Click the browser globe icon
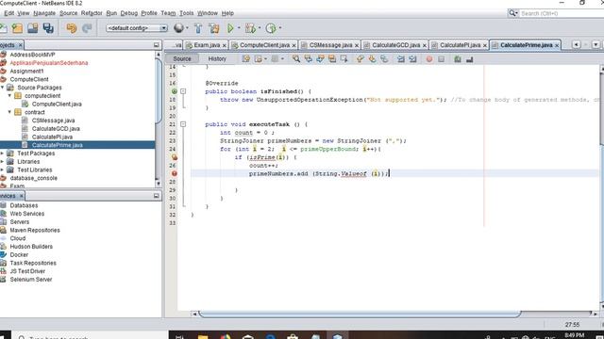Screen dimensions: 604x339 [178, 28]
